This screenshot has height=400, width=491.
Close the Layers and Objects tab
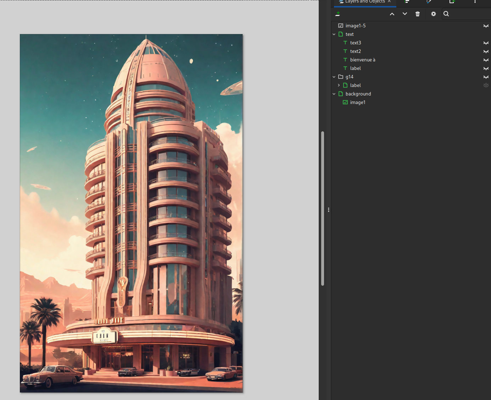click(x=389, y=1)
